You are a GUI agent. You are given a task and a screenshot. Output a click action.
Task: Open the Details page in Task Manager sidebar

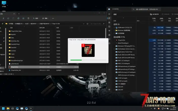click(109, 39)
